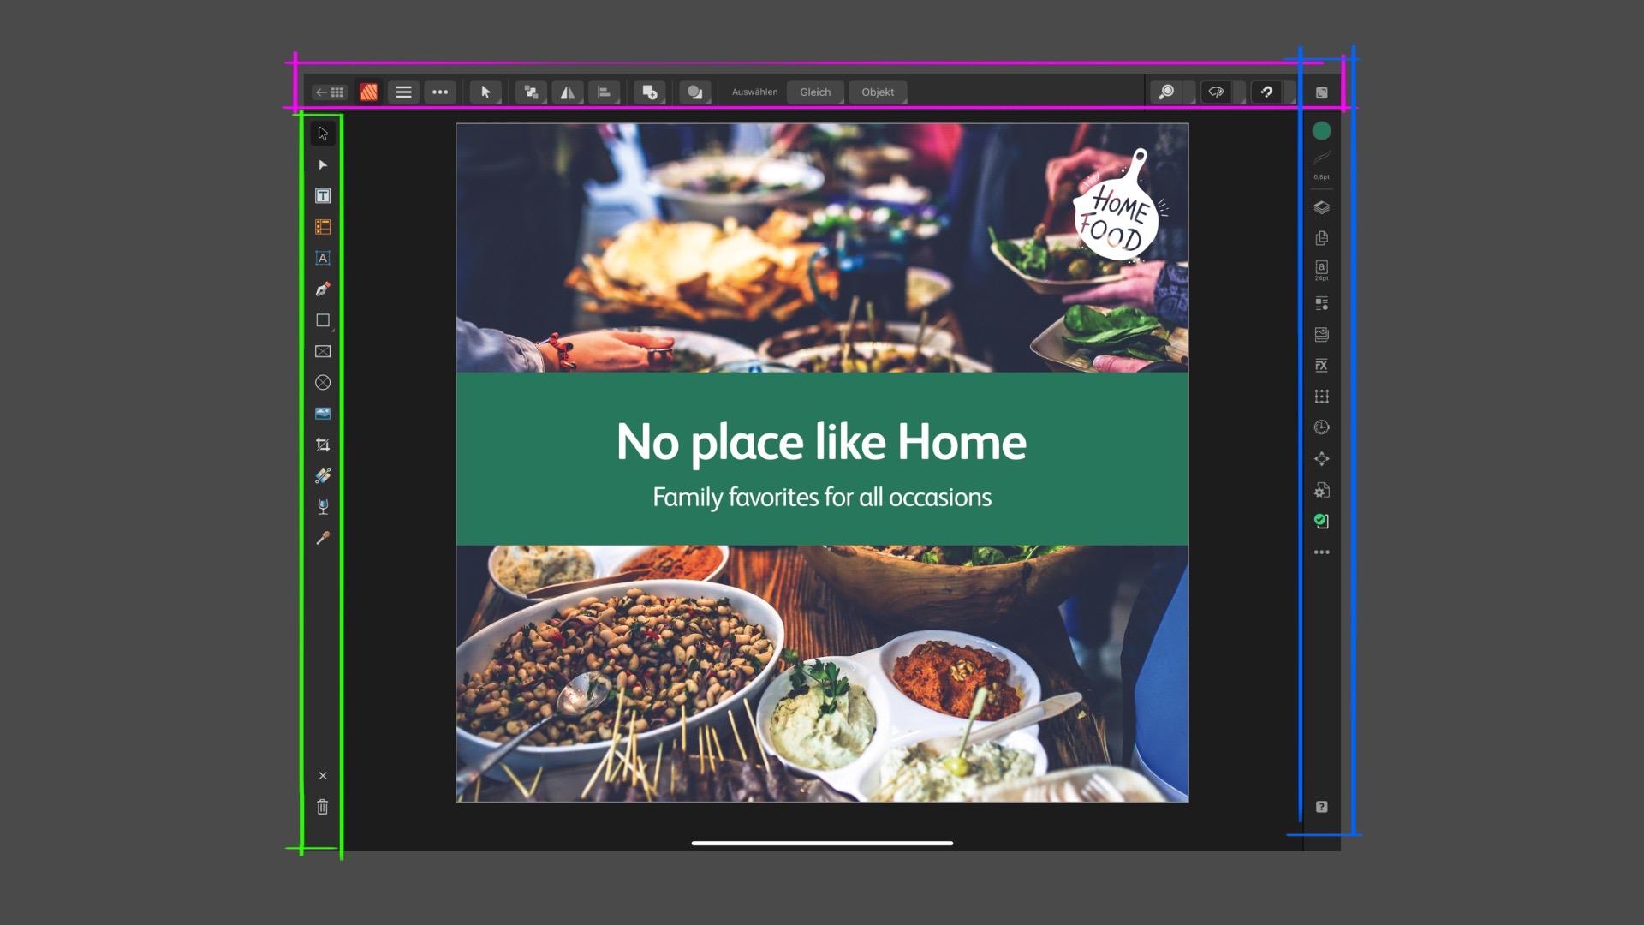Click the green fill color swatch
Screen dimensions: 1644x925
point(1322,130)
